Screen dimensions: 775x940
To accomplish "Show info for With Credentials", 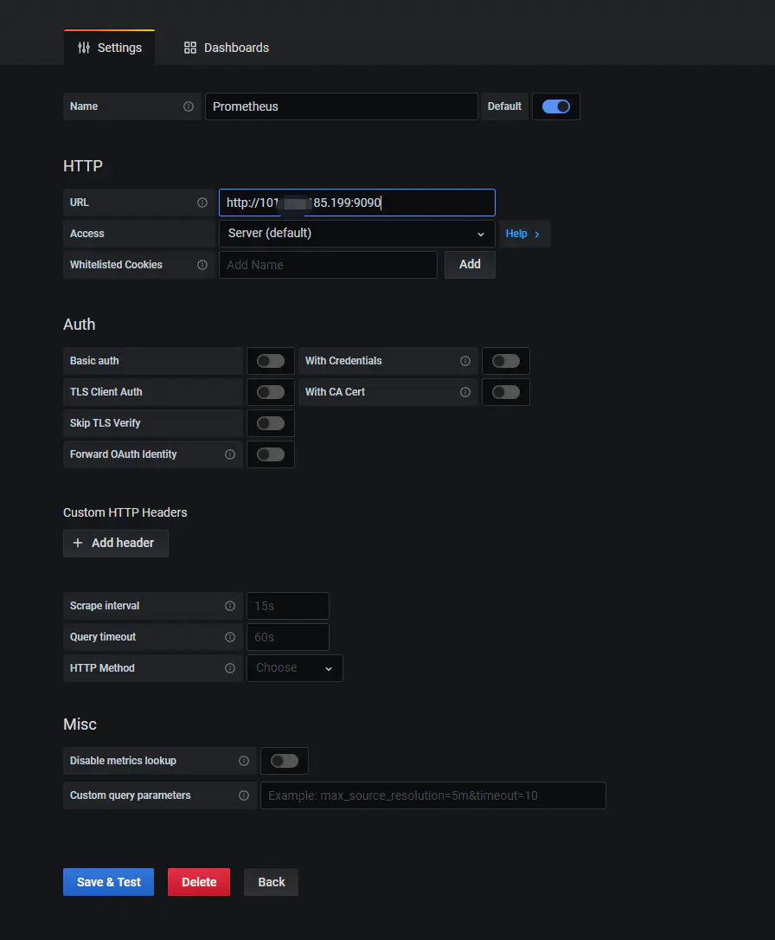I will (x=465, y=361).
